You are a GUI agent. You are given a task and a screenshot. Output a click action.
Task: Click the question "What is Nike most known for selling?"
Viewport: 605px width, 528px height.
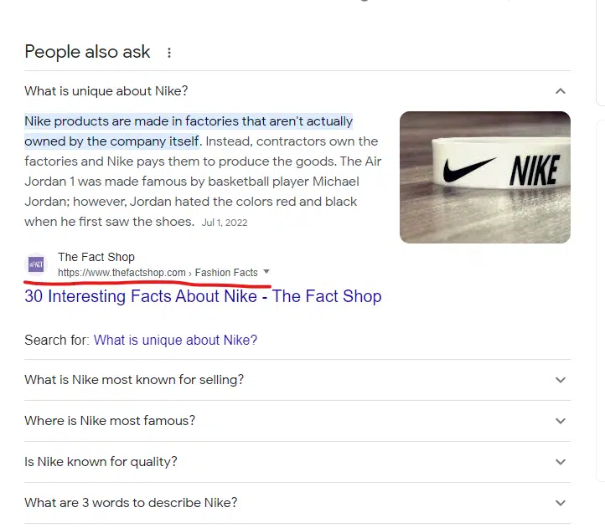pos(134,380)
